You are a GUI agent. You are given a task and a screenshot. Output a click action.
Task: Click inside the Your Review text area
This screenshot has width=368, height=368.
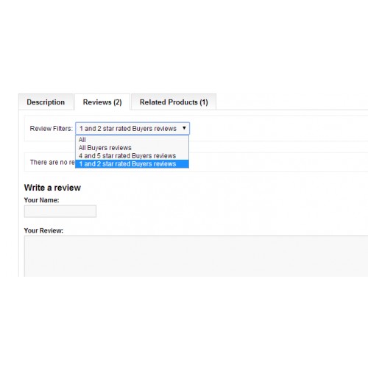196,256
